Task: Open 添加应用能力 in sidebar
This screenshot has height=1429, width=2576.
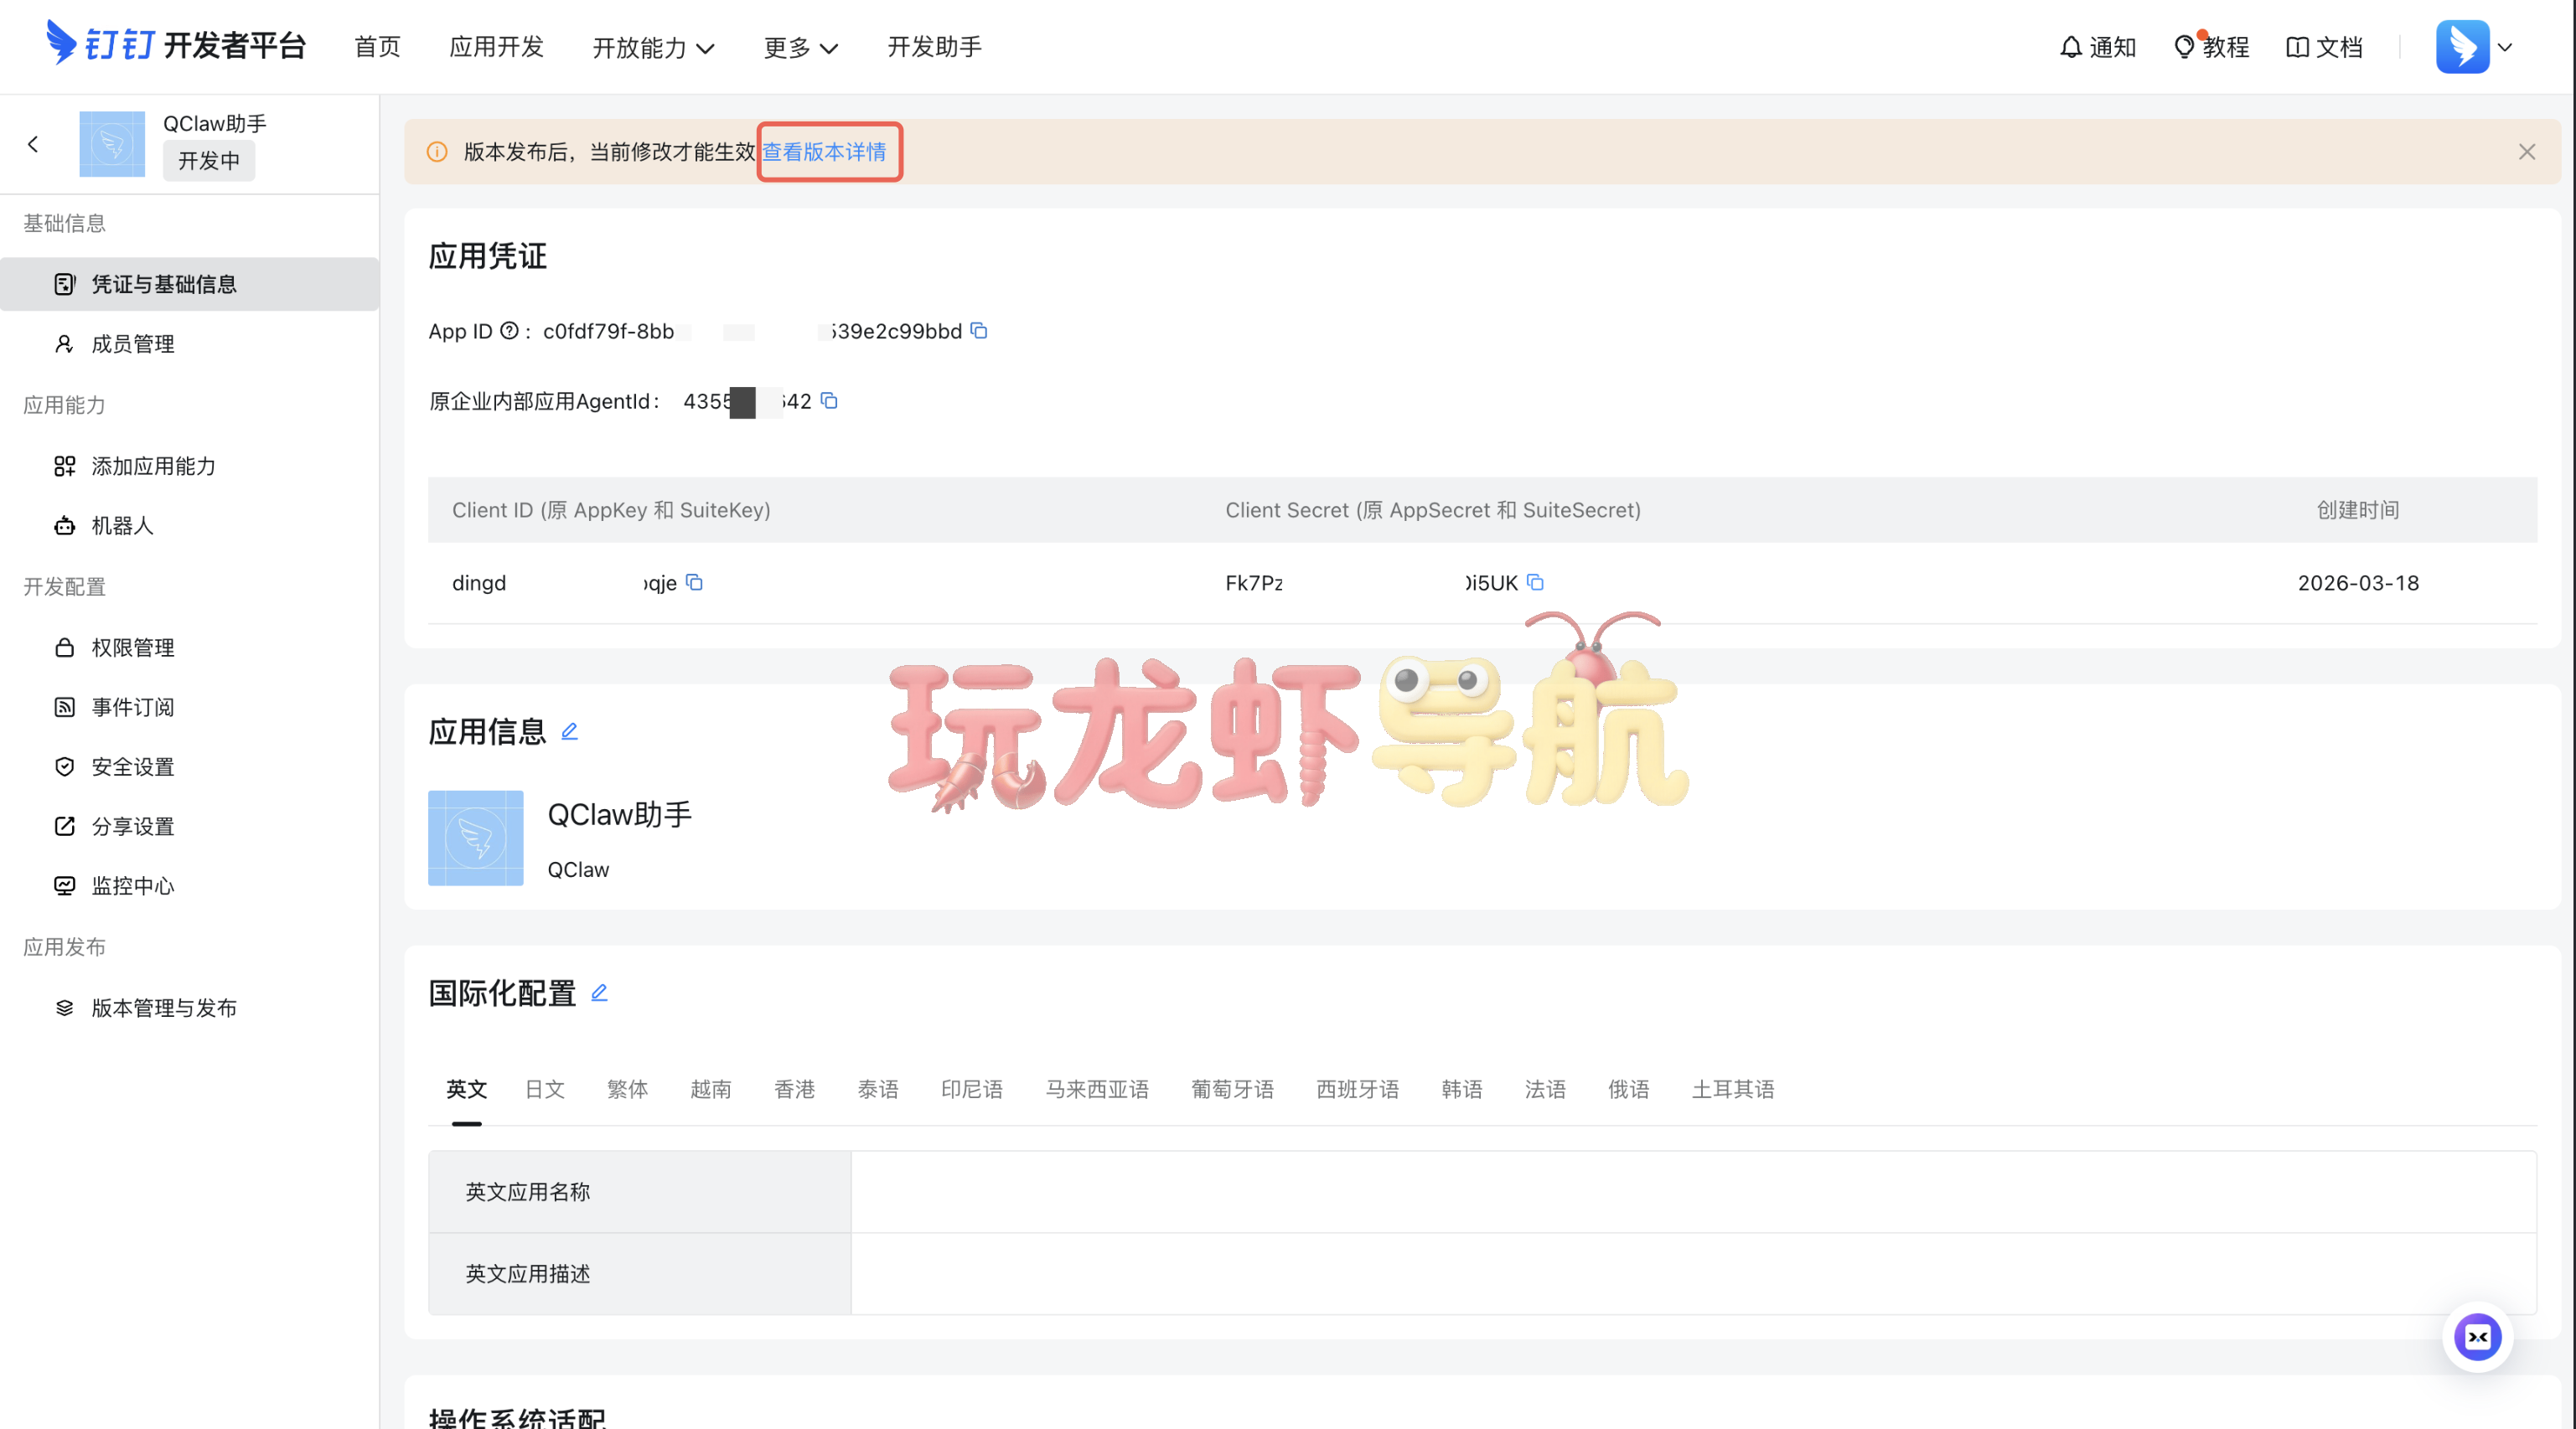Action: [190, 466]
